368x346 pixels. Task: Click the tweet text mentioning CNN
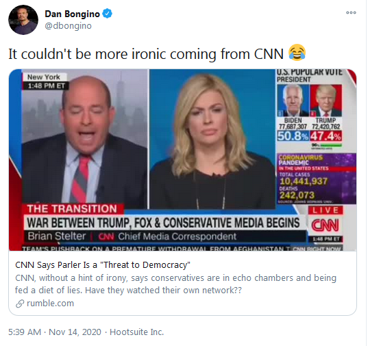pos(146,54)
